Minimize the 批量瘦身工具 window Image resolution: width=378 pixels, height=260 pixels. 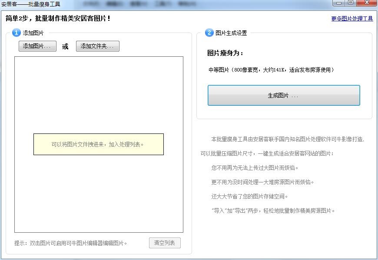(339, 3)
